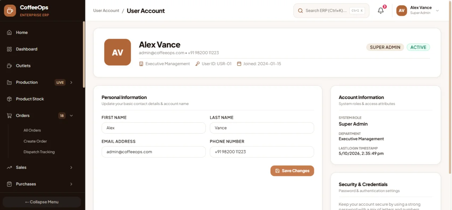Viewport: 452px width, 210px height.
Task: Click the Last Name input field
Action: click(x=262, y=128)
